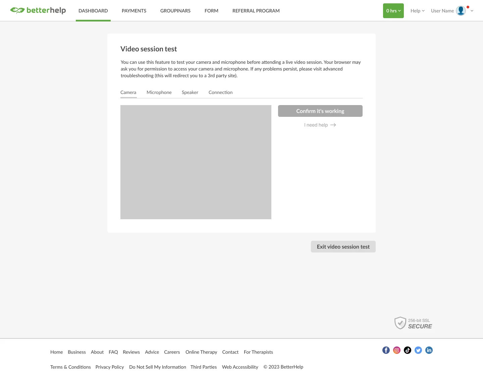The width and height of the screenshot is (483, 375).
Task: Expand the user account chevron menu
Action: (472, 11)
